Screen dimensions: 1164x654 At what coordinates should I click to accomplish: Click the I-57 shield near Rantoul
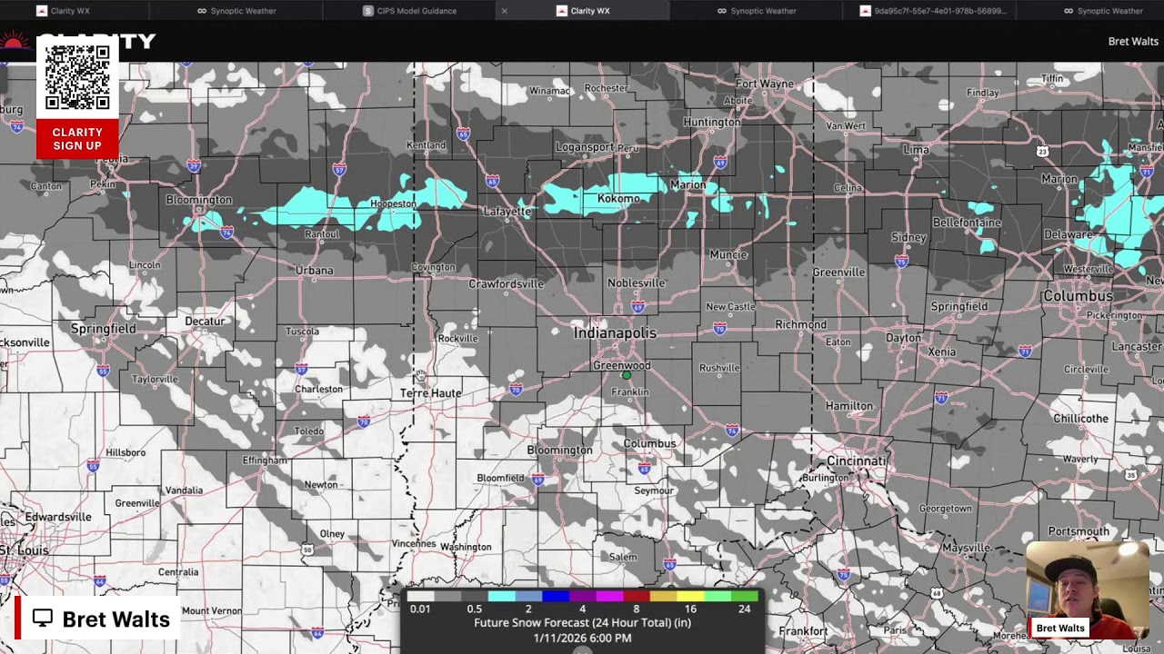[339, 170]
